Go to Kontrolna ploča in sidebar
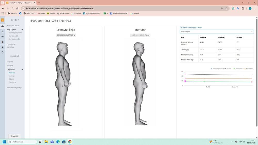 [x=13, y=26]
